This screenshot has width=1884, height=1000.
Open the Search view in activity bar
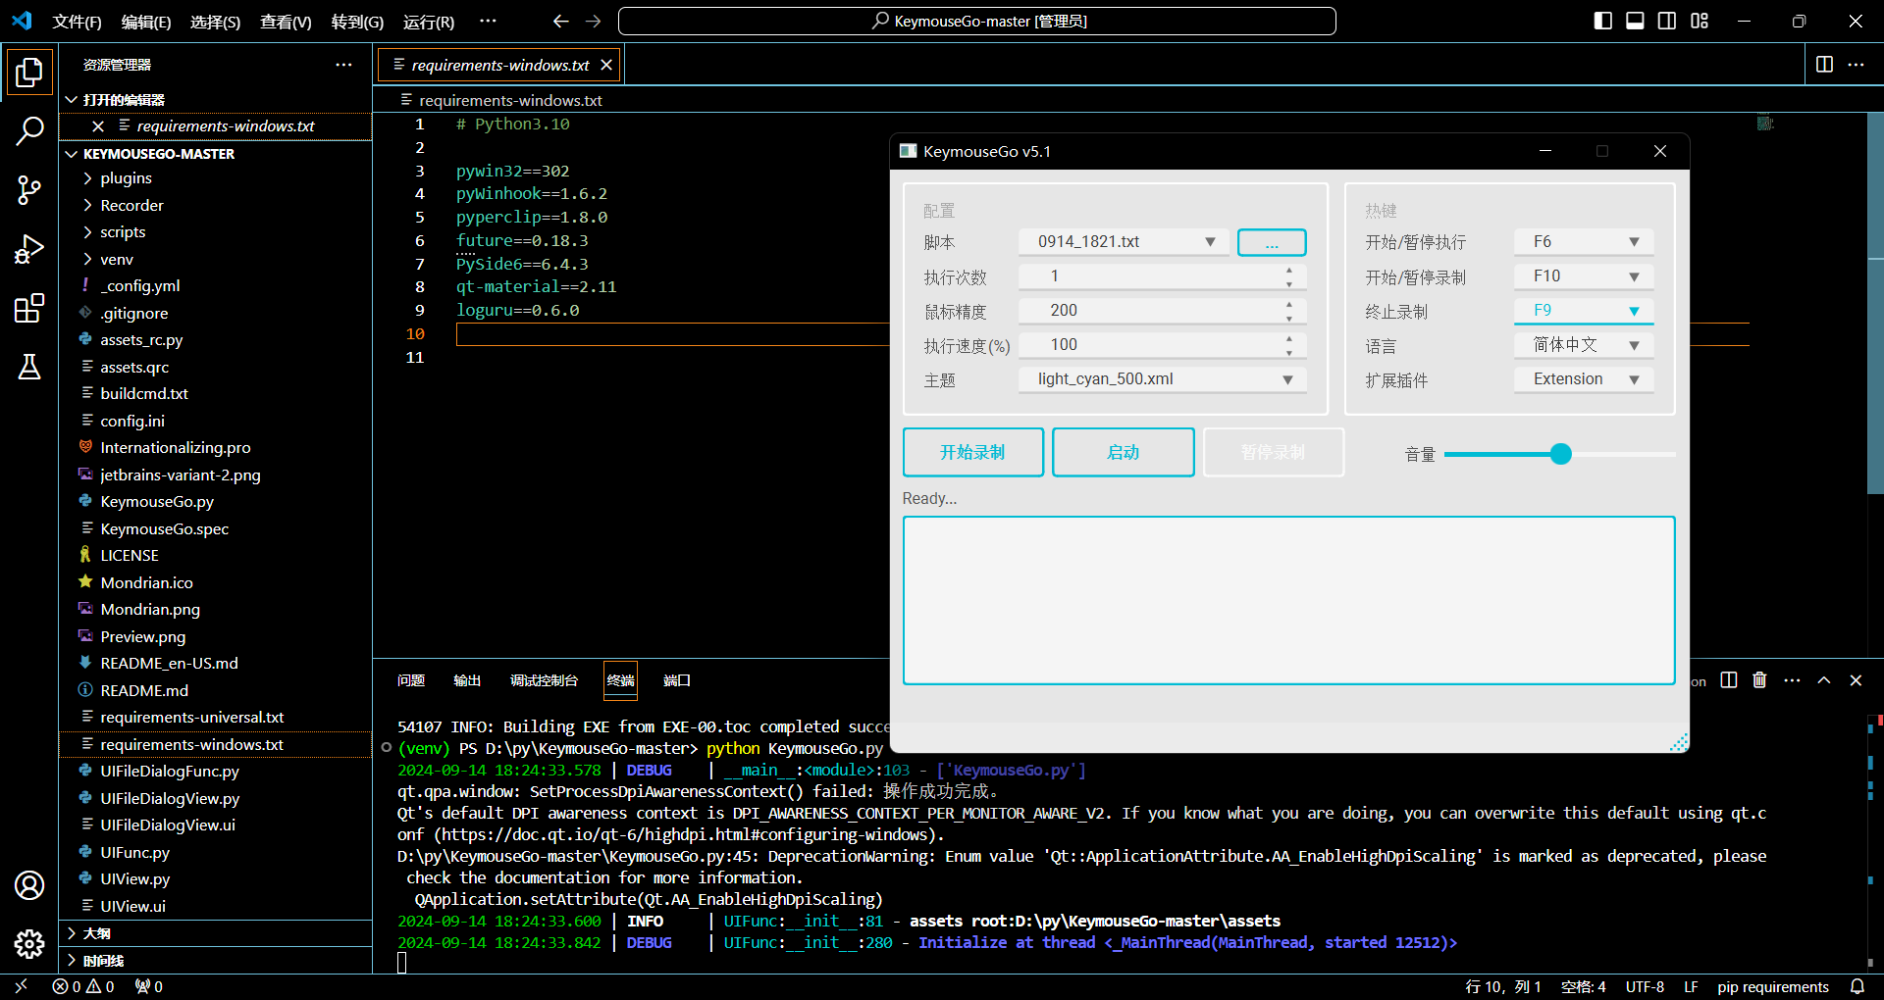coord(29,130)
